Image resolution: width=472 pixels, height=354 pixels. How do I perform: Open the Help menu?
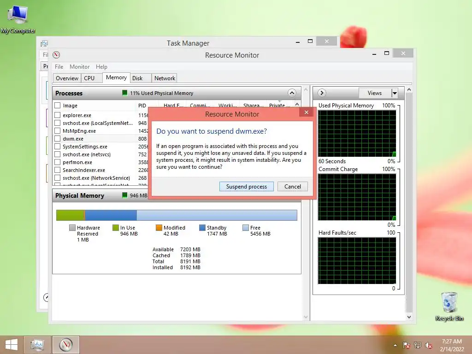[101, 66]
